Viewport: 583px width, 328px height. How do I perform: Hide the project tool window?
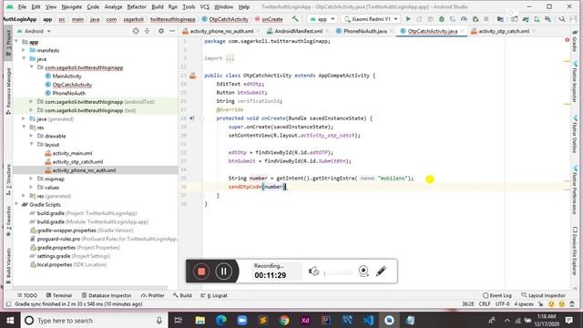[x=172, y=31]
